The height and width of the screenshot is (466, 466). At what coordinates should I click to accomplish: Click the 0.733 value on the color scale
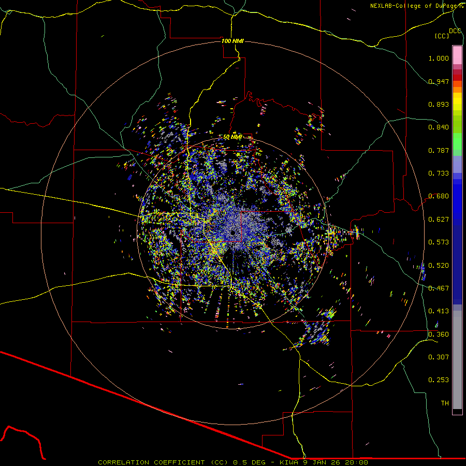439,173
